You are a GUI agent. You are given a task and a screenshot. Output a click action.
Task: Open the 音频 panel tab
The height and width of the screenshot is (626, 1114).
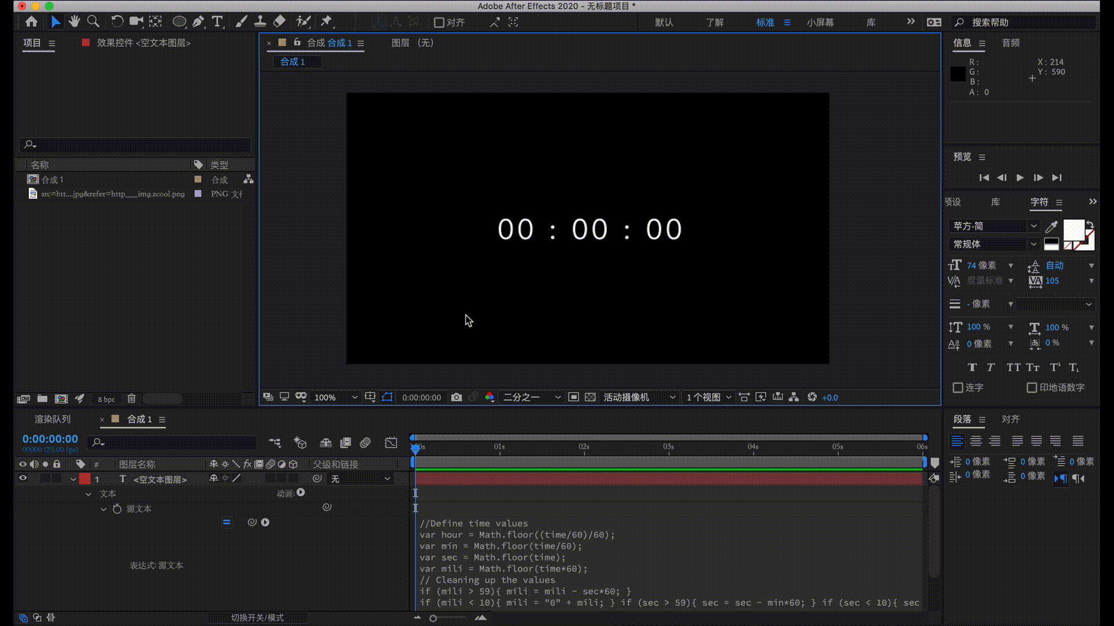point(1011,43)
